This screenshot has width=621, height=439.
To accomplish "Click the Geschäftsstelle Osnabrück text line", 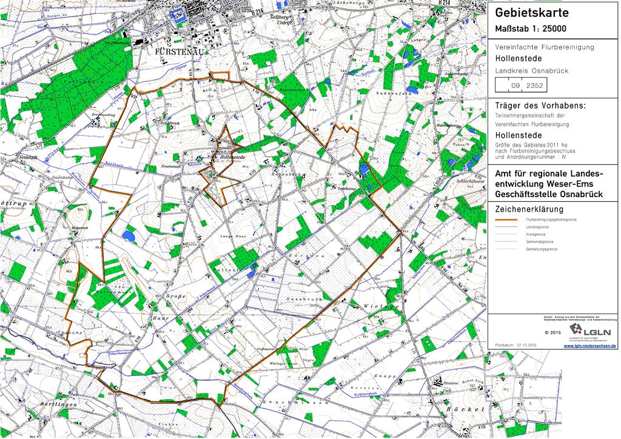I will (549, 195).
